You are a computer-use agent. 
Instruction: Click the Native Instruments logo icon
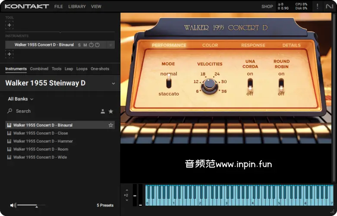(x=330, y=6)
